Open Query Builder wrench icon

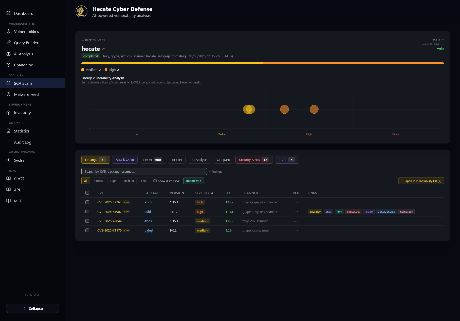click(9, 42)
